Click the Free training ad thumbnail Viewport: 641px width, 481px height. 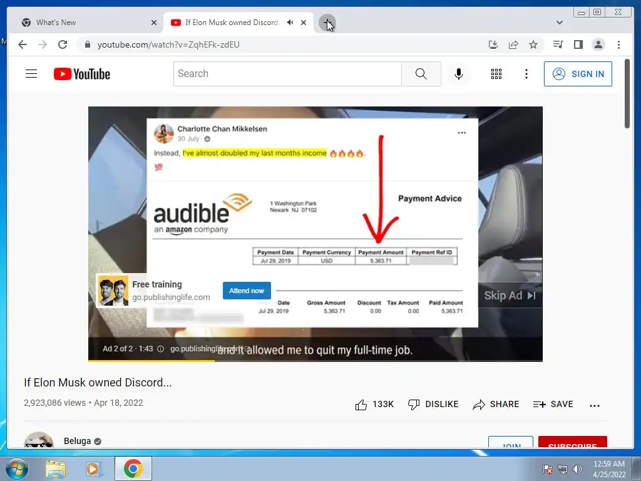point(113,291)
